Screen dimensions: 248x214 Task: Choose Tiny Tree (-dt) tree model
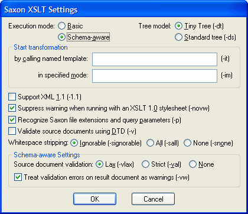[178, 26]
